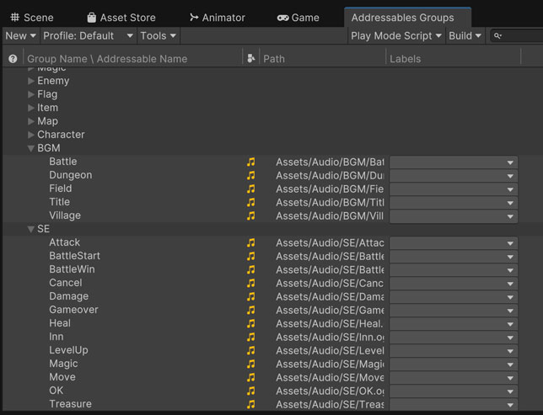Focus the addressables search field

(x=516, y=35)
